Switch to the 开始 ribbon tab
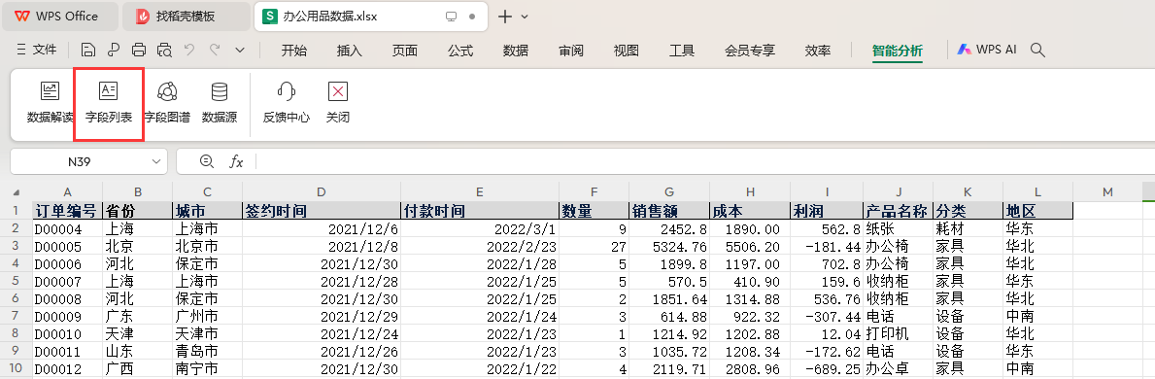Viewport: 1155px width, 379px height. 294,51
